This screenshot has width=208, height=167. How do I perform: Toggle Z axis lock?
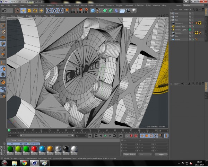[60, 11]
